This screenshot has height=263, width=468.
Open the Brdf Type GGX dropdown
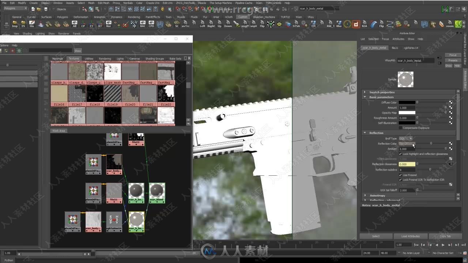click(x=405, y=138)
